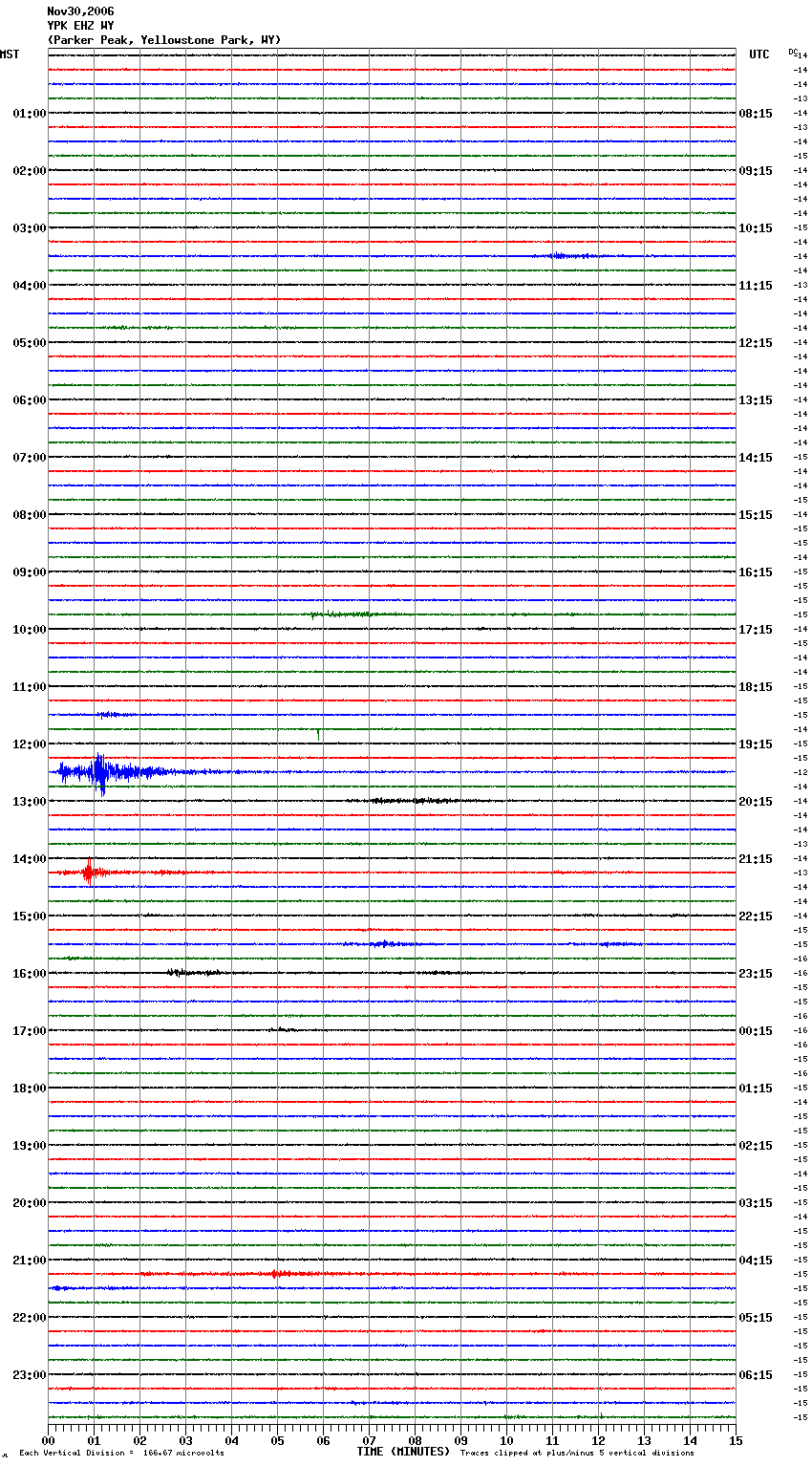The height and width of the screenshot is (1466, 812).
Task: Select the 06:00 MST row label
Action: (30, 400)
